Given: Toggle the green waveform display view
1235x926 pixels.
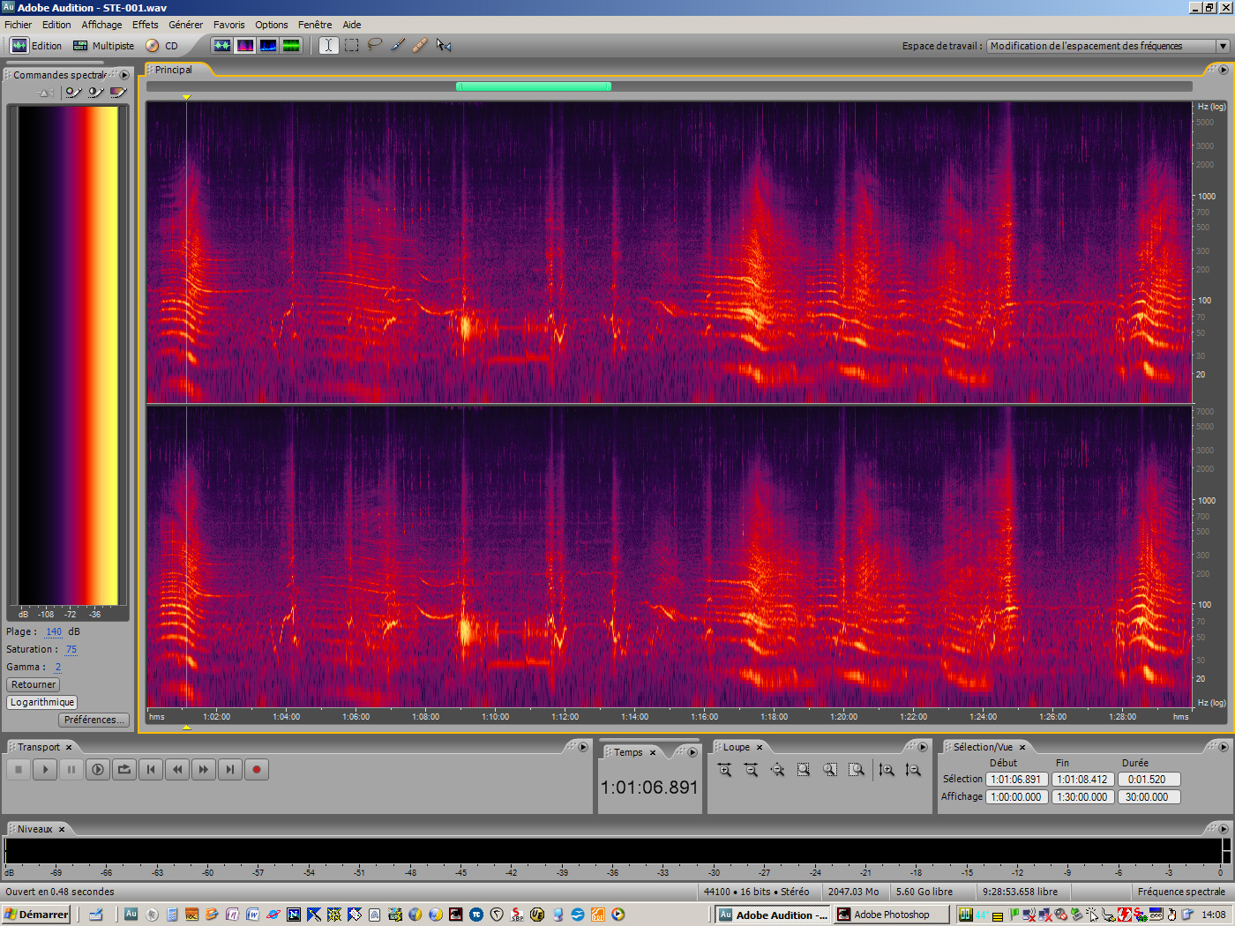Looking at the screenshot, I should 290,45.
